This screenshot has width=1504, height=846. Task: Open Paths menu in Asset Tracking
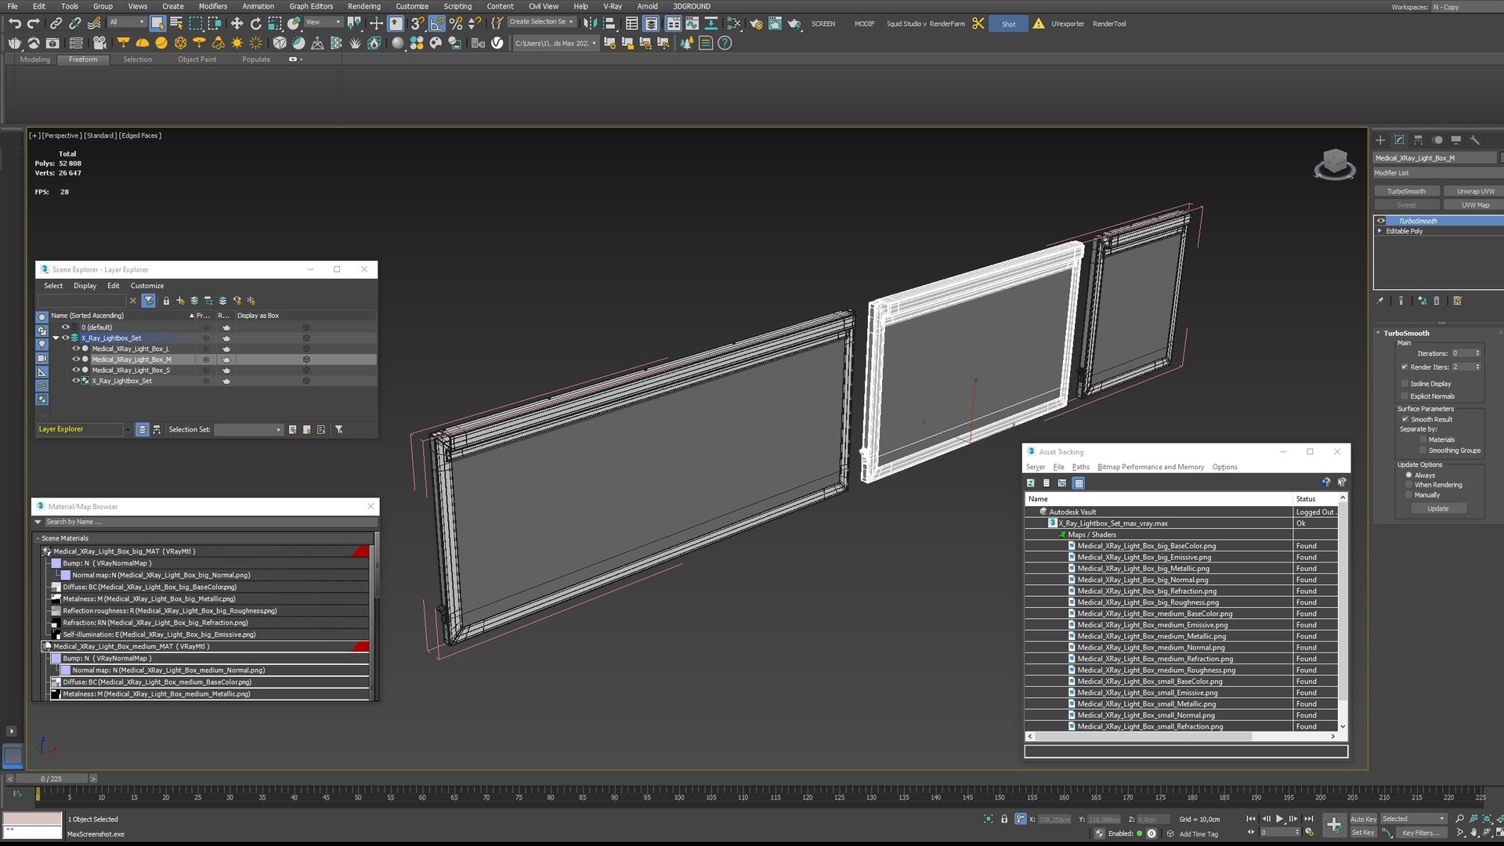click(x=1080, y=467)
